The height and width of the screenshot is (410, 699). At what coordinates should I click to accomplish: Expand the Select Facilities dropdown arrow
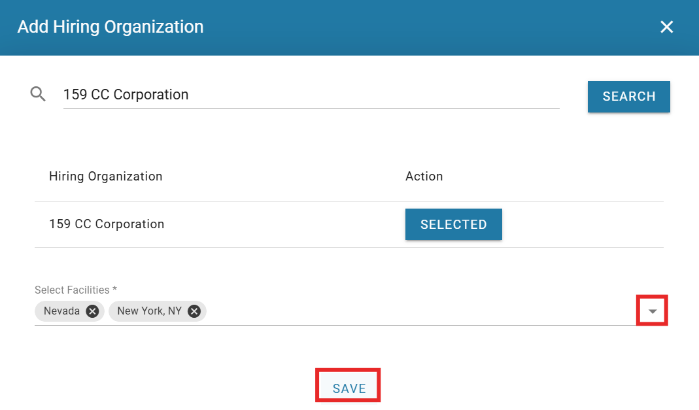pos(652,311)
